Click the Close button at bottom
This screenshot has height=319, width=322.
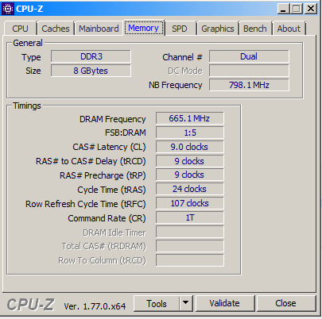click(x=285, y=303)
